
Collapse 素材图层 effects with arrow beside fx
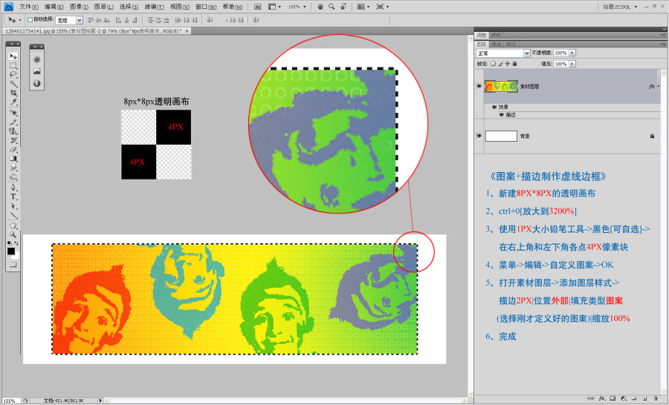pos(659,87)
